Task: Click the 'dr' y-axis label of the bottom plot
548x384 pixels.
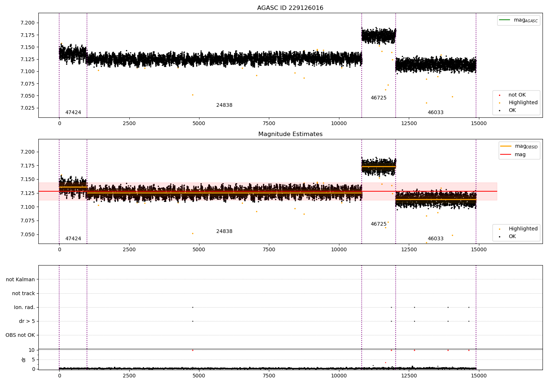Action: [24, 359]
